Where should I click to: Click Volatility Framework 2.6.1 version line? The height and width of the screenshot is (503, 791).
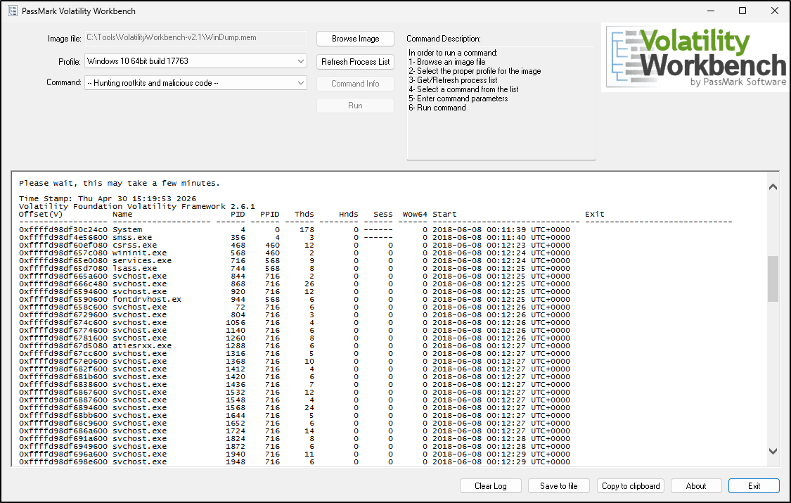click(x=137, y=206)
